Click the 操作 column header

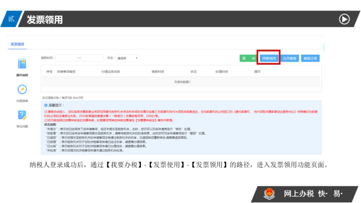(257, 71)
